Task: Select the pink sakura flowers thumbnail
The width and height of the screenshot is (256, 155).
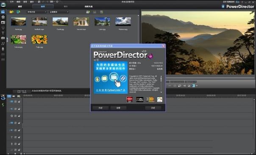Action: point(19,39)
